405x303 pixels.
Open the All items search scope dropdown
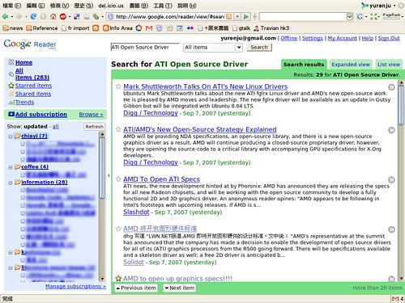coord(213,48)
